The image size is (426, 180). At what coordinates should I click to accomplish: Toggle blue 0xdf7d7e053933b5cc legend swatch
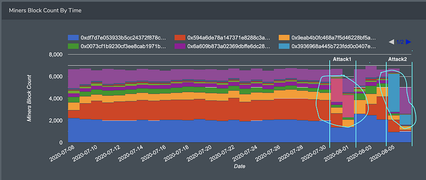pos(74,38)
